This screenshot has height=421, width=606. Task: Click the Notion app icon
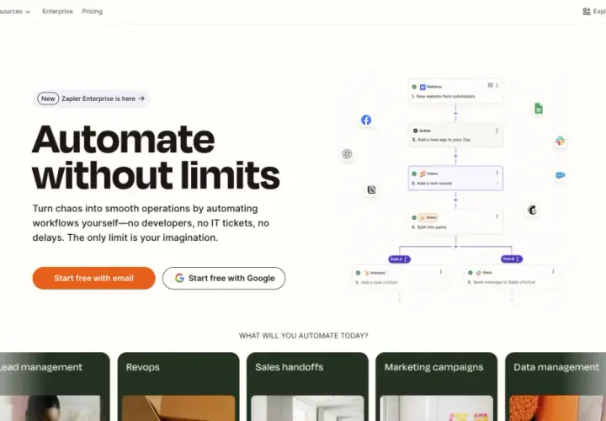coord(371,189)
